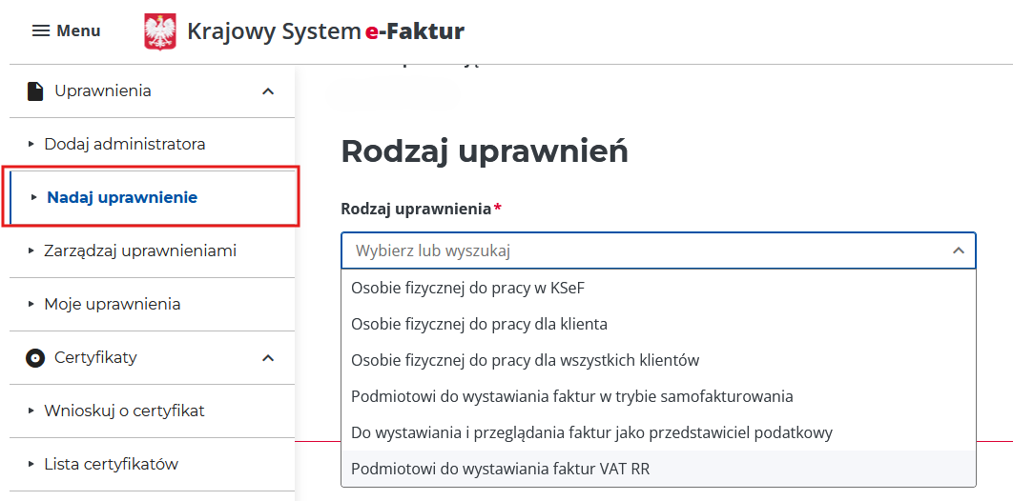
Task: Close the Rodzaj uprawnienia dropdown arrow
Action: tap(958, 251)
